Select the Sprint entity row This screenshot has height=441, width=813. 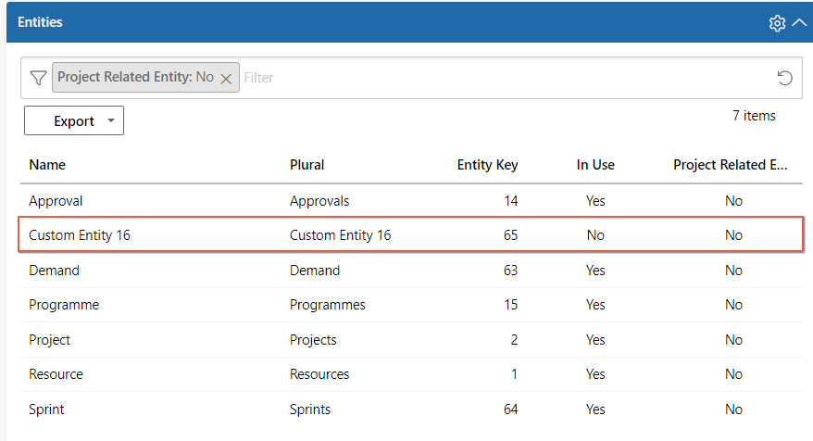(411, 409)
